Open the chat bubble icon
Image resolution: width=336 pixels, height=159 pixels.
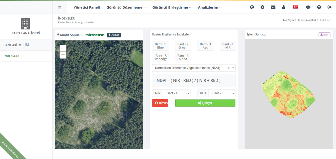pos(308,7)
